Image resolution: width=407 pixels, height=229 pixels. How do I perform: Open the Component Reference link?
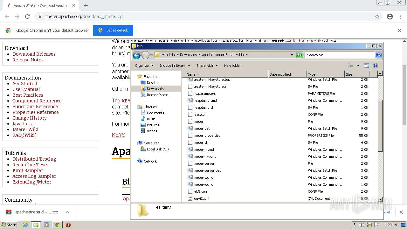tap(37, 101)
